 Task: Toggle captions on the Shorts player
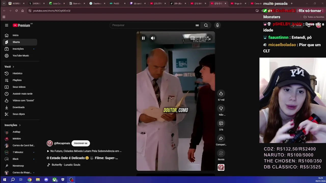coord(193,38)
